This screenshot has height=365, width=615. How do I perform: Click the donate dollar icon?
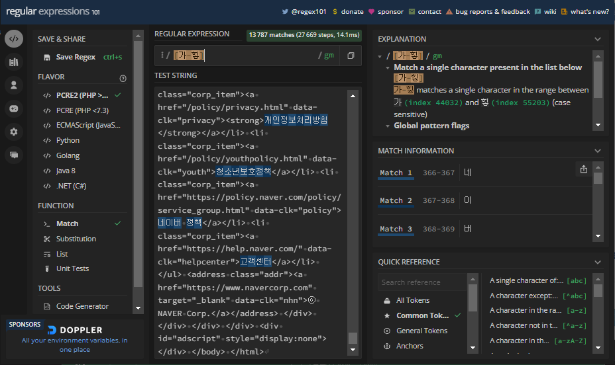pyautogui.click(x=335, y=12)
